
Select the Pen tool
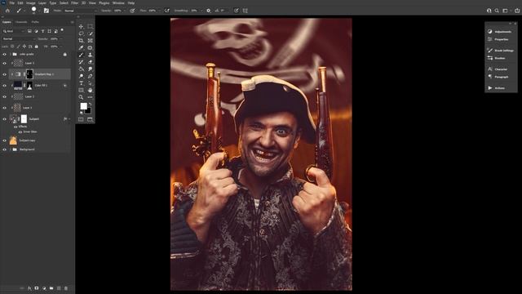pyautogui.click(x=90, y=76)
